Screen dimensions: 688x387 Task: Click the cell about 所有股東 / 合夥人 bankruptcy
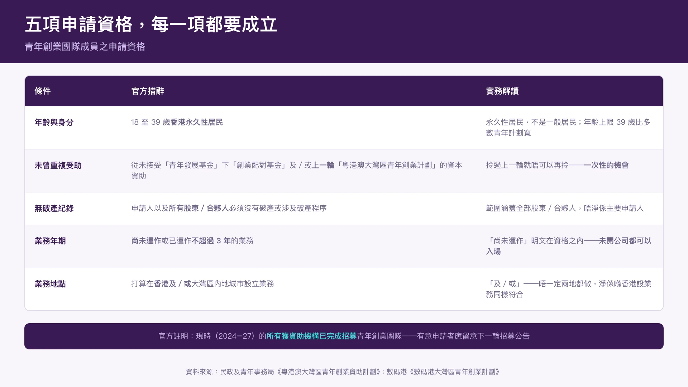[229, 208]
